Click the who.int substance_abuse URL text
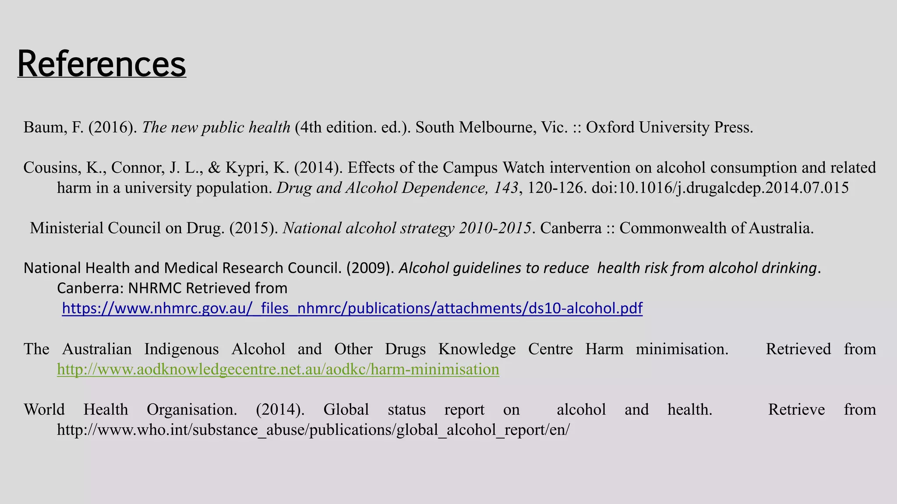This screenshot has width=897, height=504. [313, 430]
